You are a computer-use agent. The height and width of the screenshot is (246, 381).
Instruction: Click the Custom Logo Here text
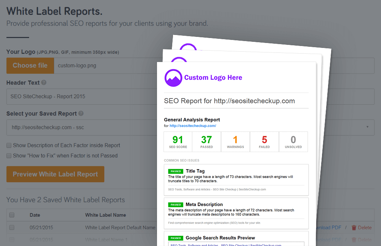click(213, 78)
